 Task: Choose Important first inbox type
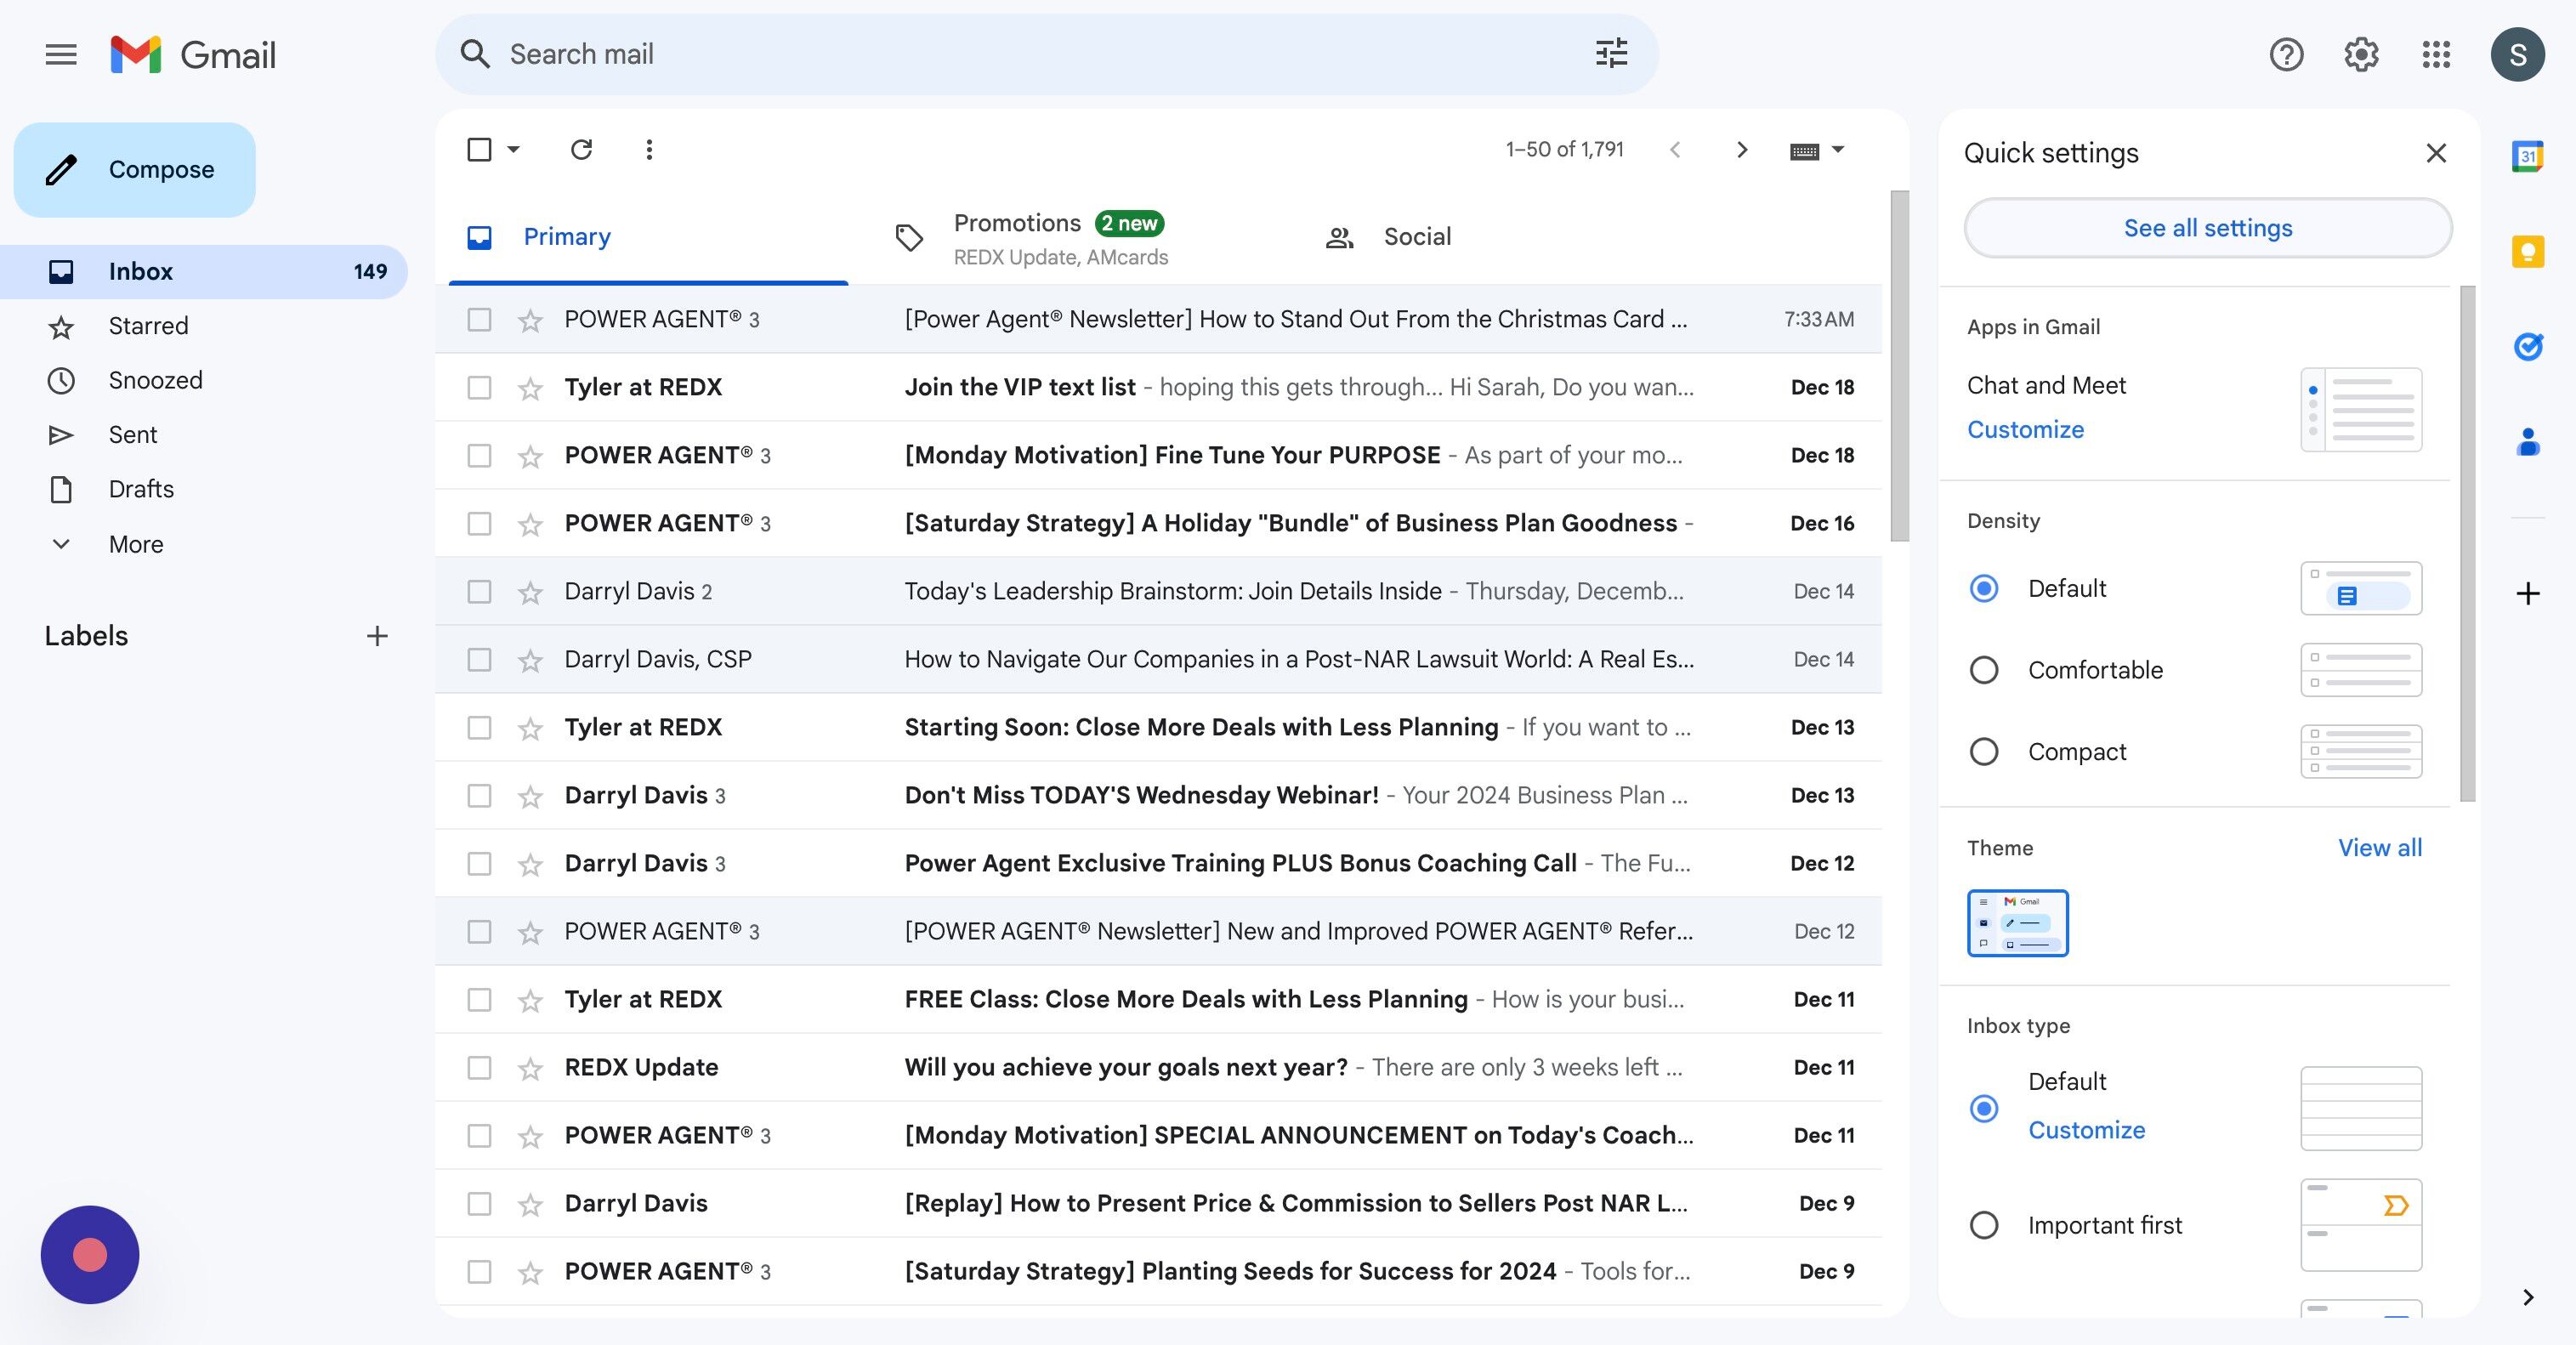point(1984,1225)
